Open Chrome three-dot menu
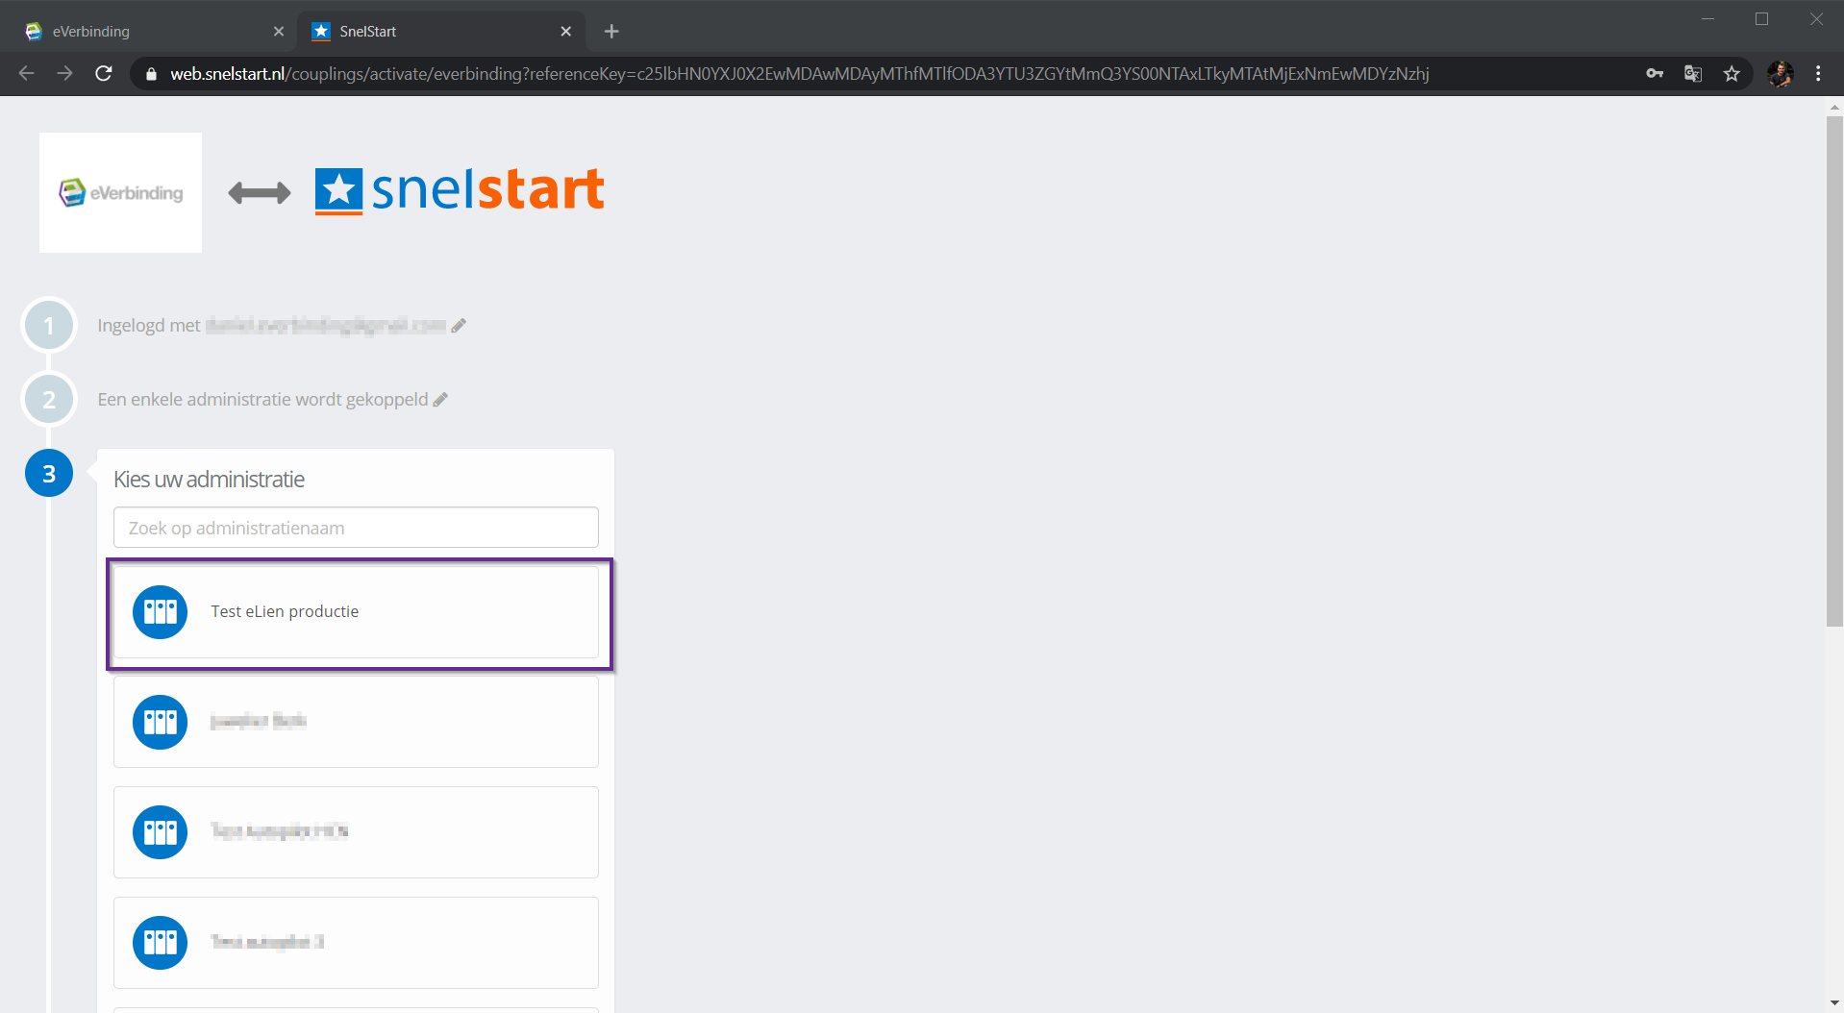This screenshot has width=1844, height=1013. click(1818, 73)
